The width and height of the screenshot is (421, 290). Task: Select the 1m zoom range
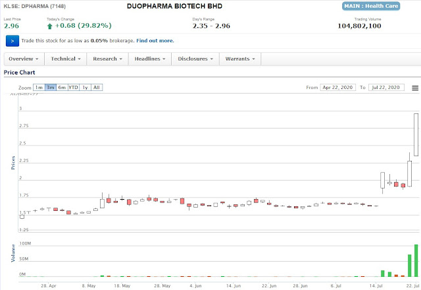tap(39, 88)
